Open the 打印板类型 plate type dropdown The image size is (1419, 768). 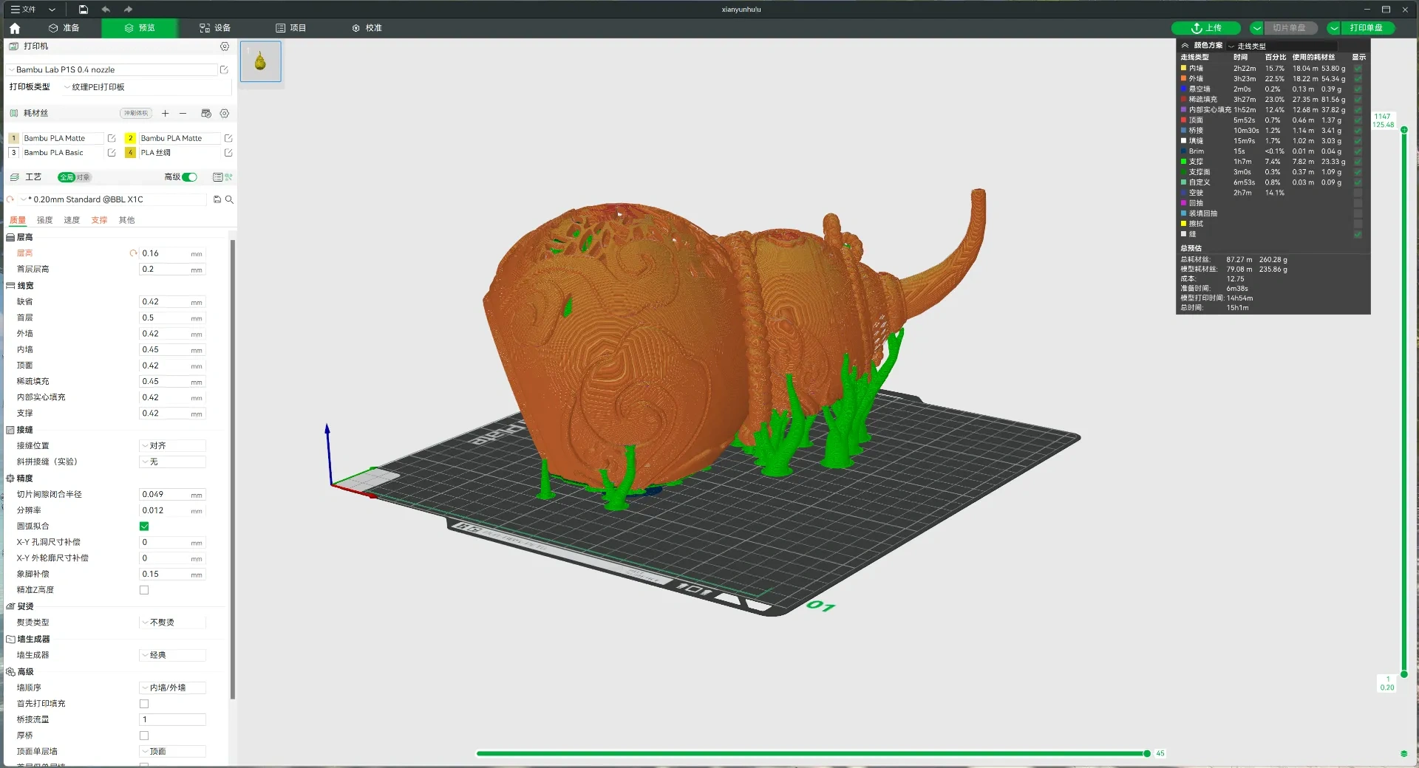point(148,87)
